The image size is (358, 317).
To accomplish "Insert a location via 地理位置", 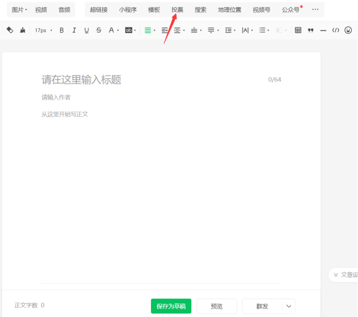I will (x=229, y=10).
